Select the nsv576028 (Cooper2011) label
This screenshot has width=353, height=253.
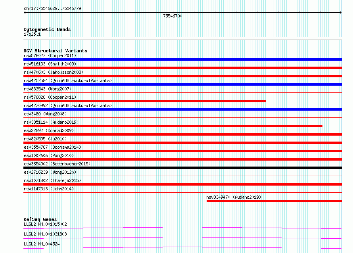(50, 97)
